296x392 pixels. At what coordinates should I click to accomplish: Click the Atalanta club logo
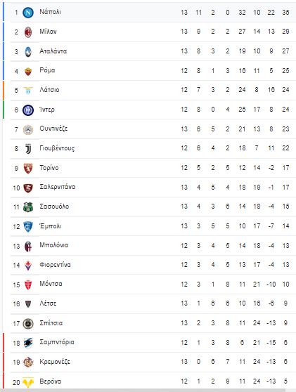click(28, 51)
